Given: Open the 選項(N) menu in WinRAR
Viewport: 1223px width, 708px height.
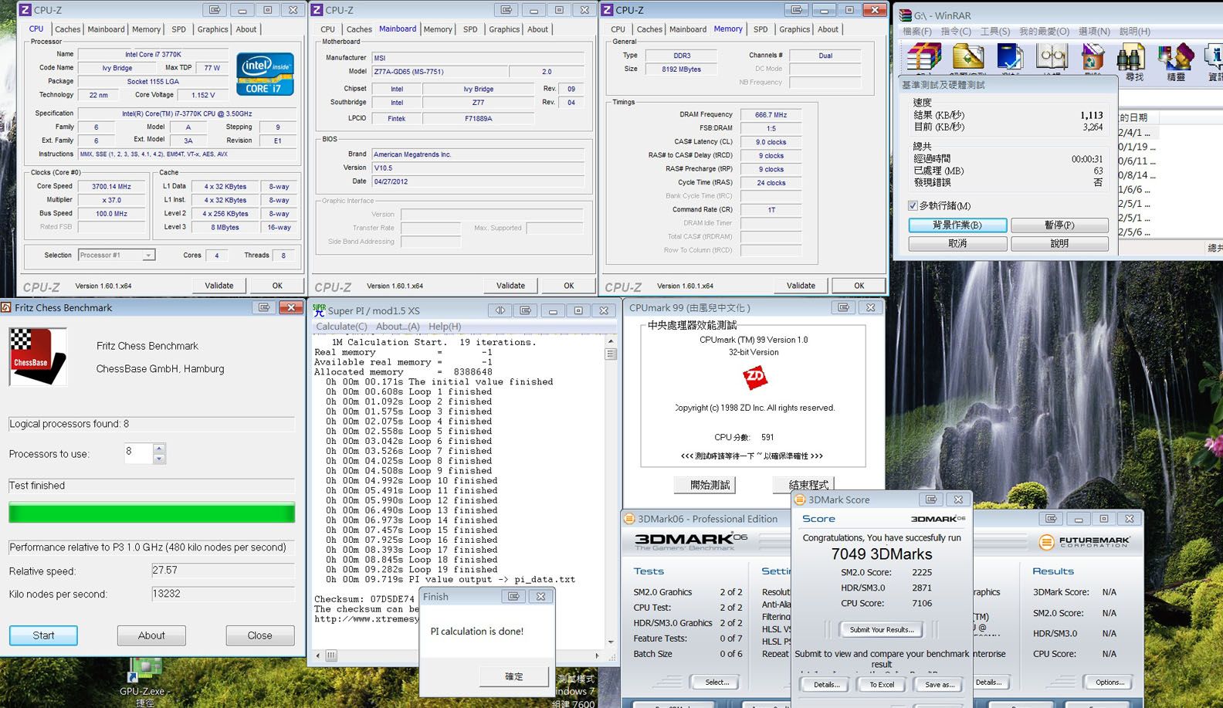Looking at the screenshot, I should tap(1094, 32).
